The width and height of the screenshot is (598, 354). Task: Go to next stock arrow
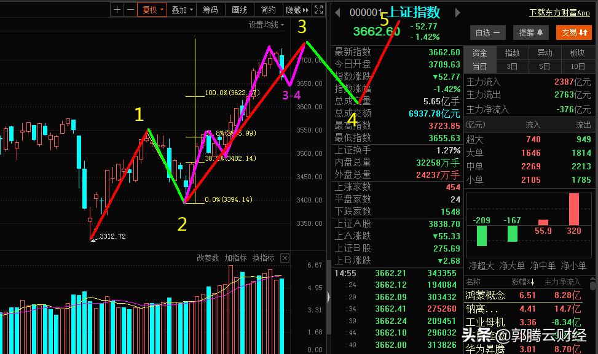pos(458,12)
